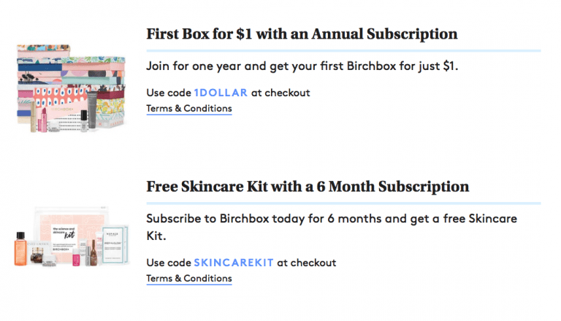Image resolution: width=561 pixels, height=321 pixels.
Task: Open Terms & Conditions for the $1 box offer
Action: click(188, 109)
